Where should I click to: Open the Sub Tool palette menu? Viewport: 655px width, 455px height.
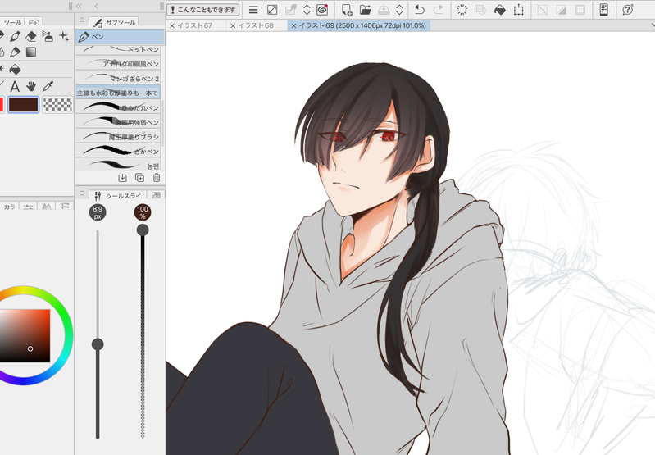point(82,20)
